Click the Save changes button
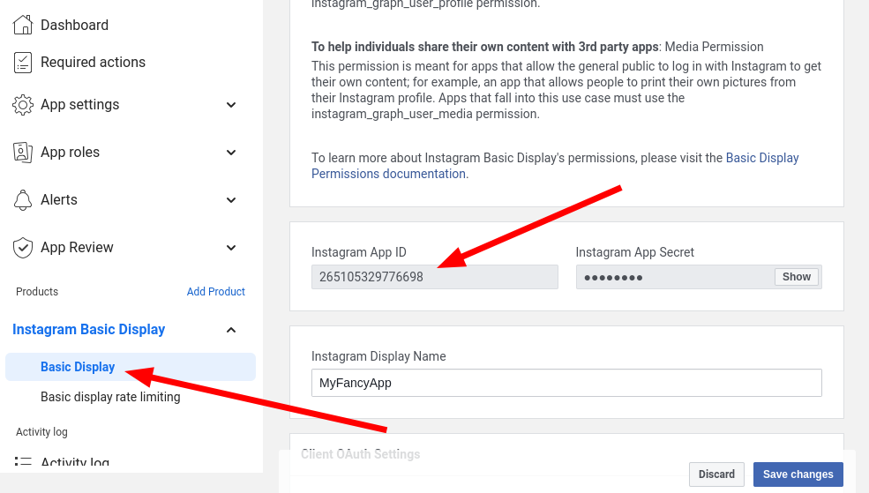Image resolution: width=869 pixels, height=493 pixels. [x=798, y=474]
